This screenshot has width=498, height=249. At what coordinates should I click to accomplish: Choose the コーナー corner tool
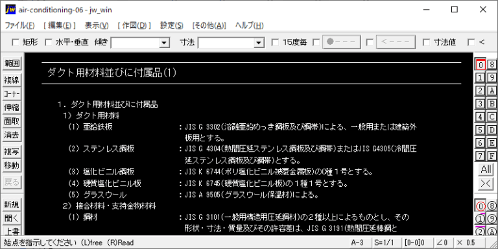(12, 94)
